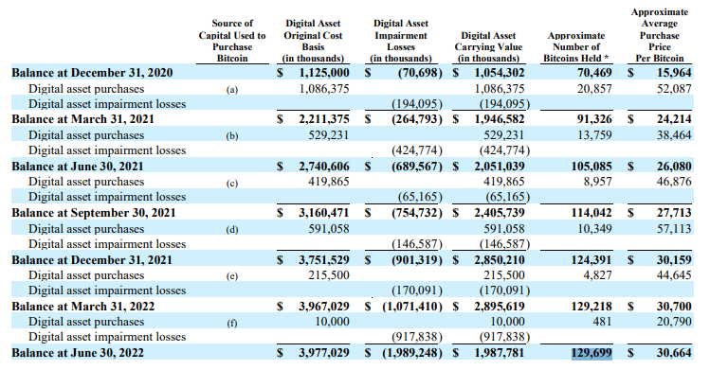This screenshot has width=710, height=370.
Task: Click the highlighted 129,699 bitcoins value
Action: point(592,353)
